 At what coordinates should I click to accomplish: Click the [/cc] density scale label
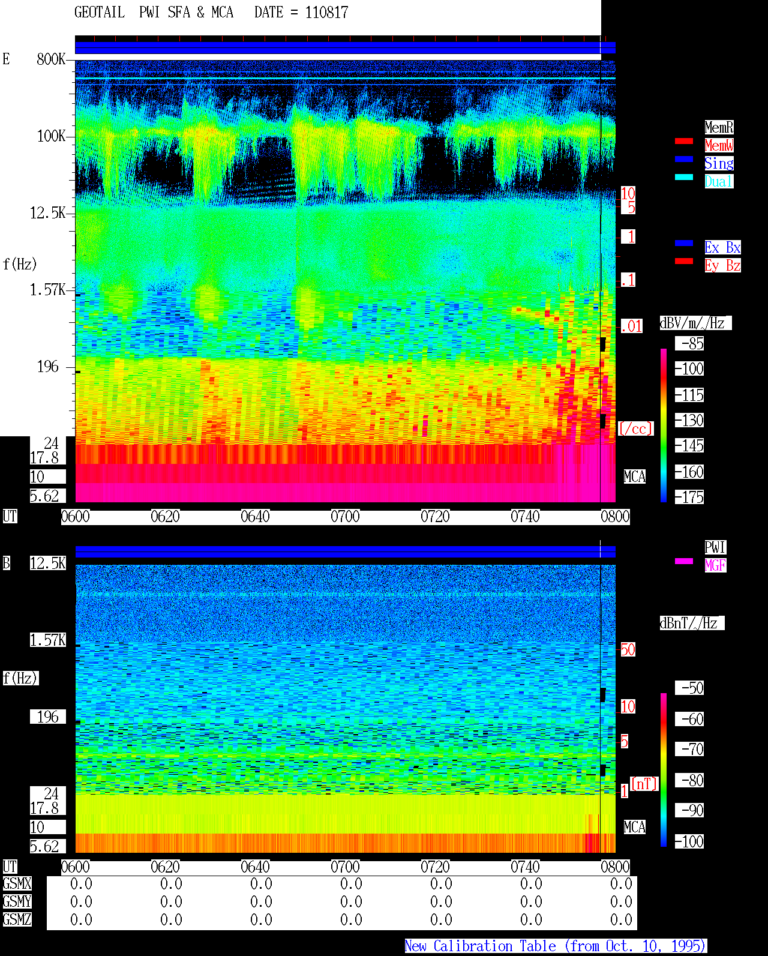(x=635, y=428)
